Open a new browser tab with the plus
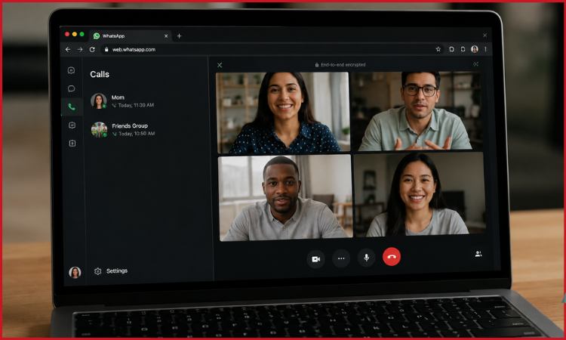Image resolution: width=566 pixels, height=340 pixels. [179, 36]
